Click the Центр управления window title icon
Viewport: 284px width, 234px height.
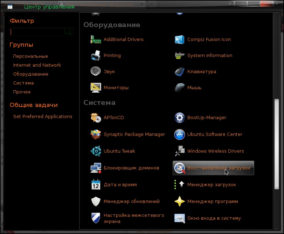pyautogui.click(x=10, y=7)
